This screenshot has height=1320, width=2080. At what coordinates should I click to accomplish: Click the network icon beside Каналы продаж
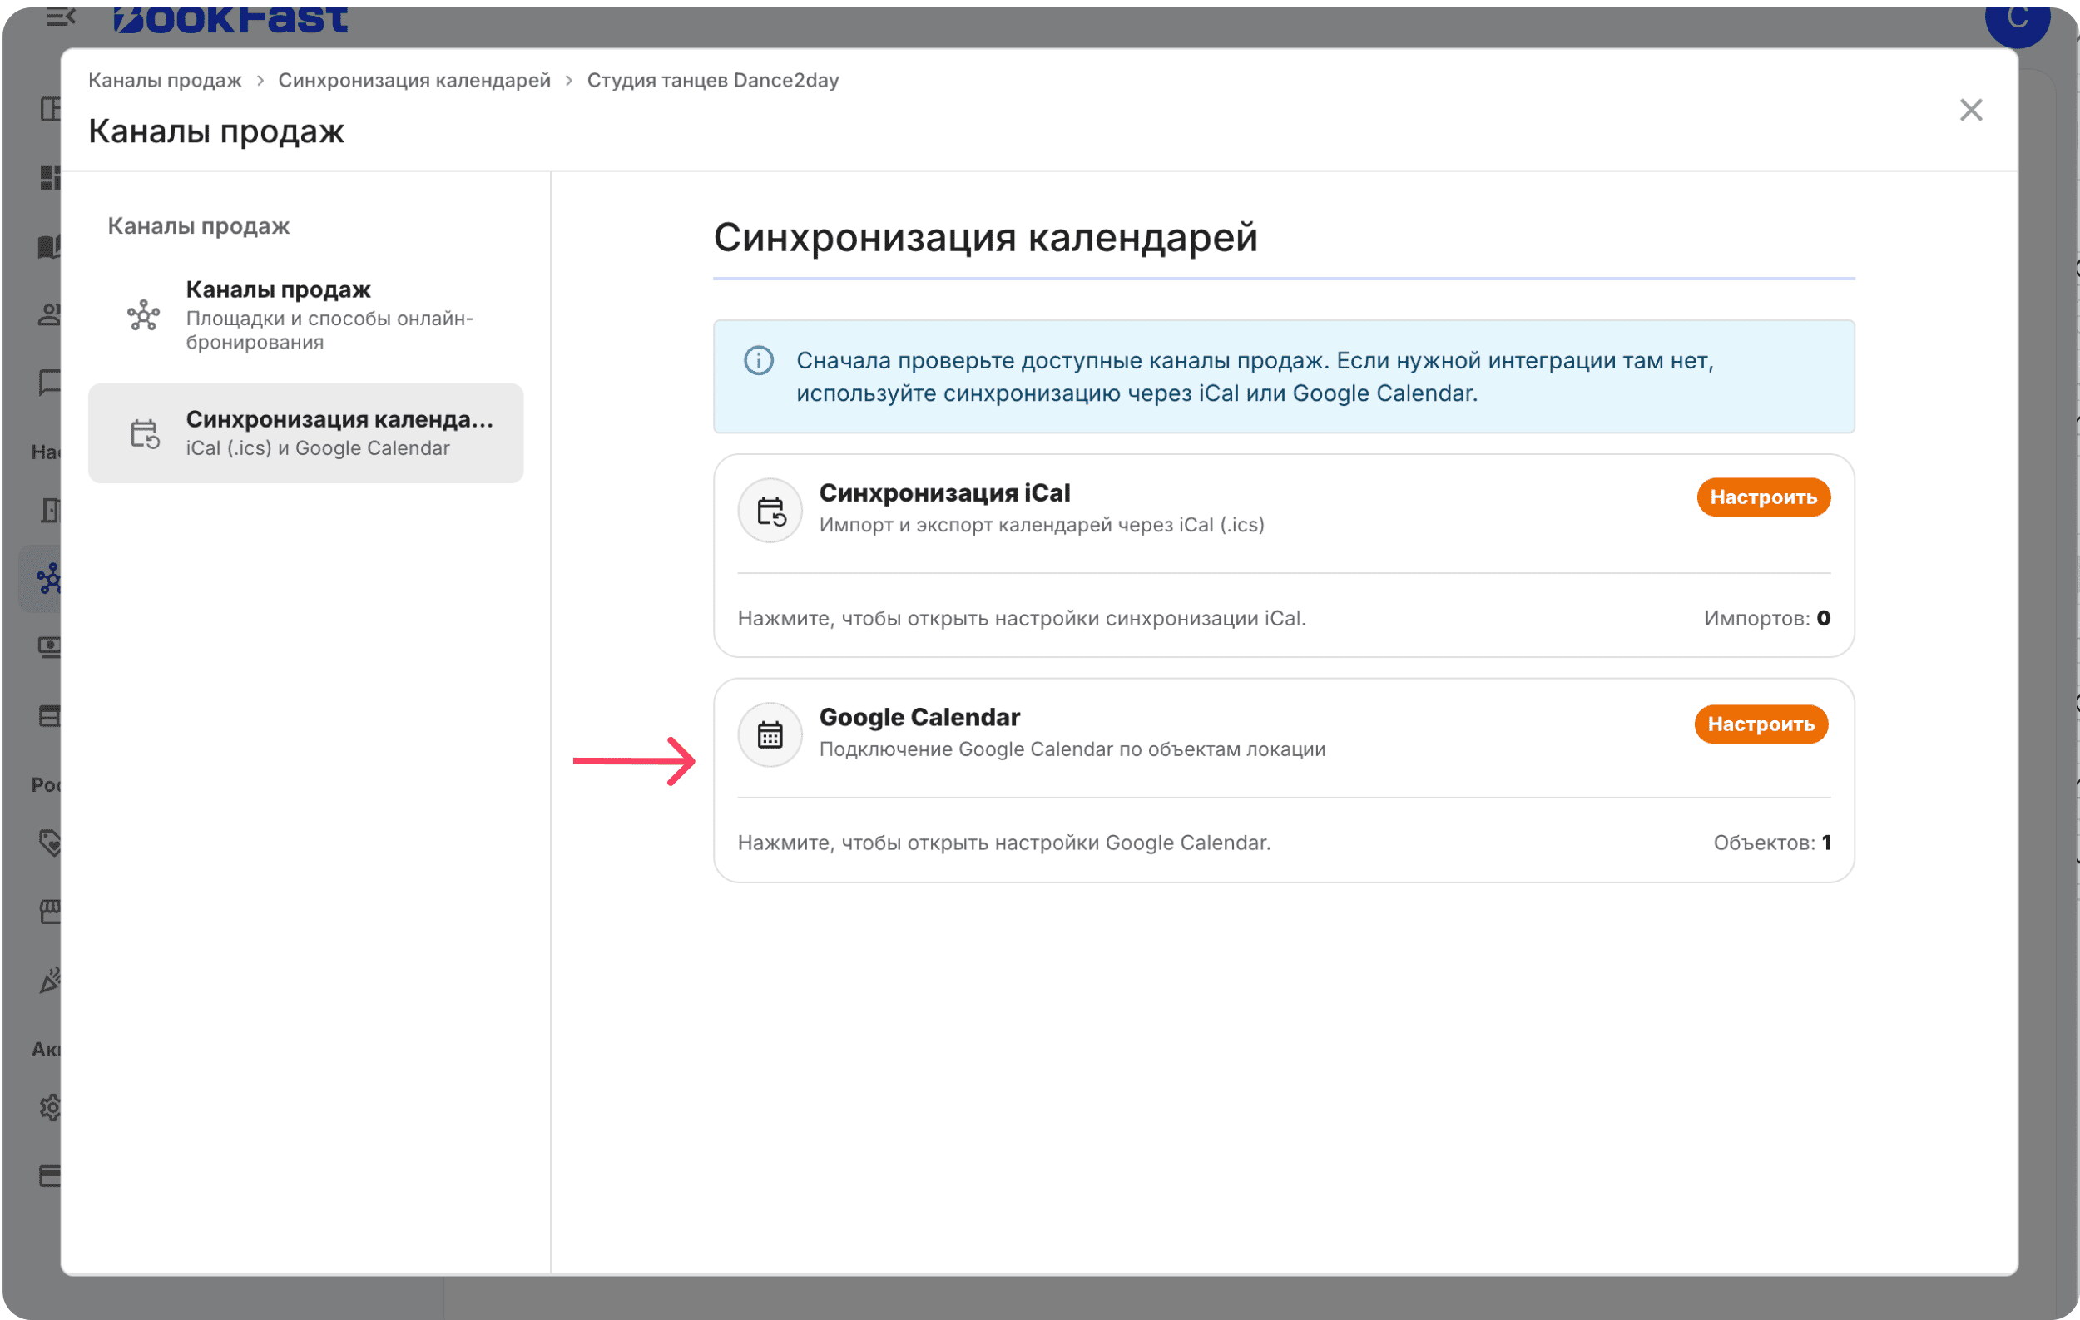[143, 315]
